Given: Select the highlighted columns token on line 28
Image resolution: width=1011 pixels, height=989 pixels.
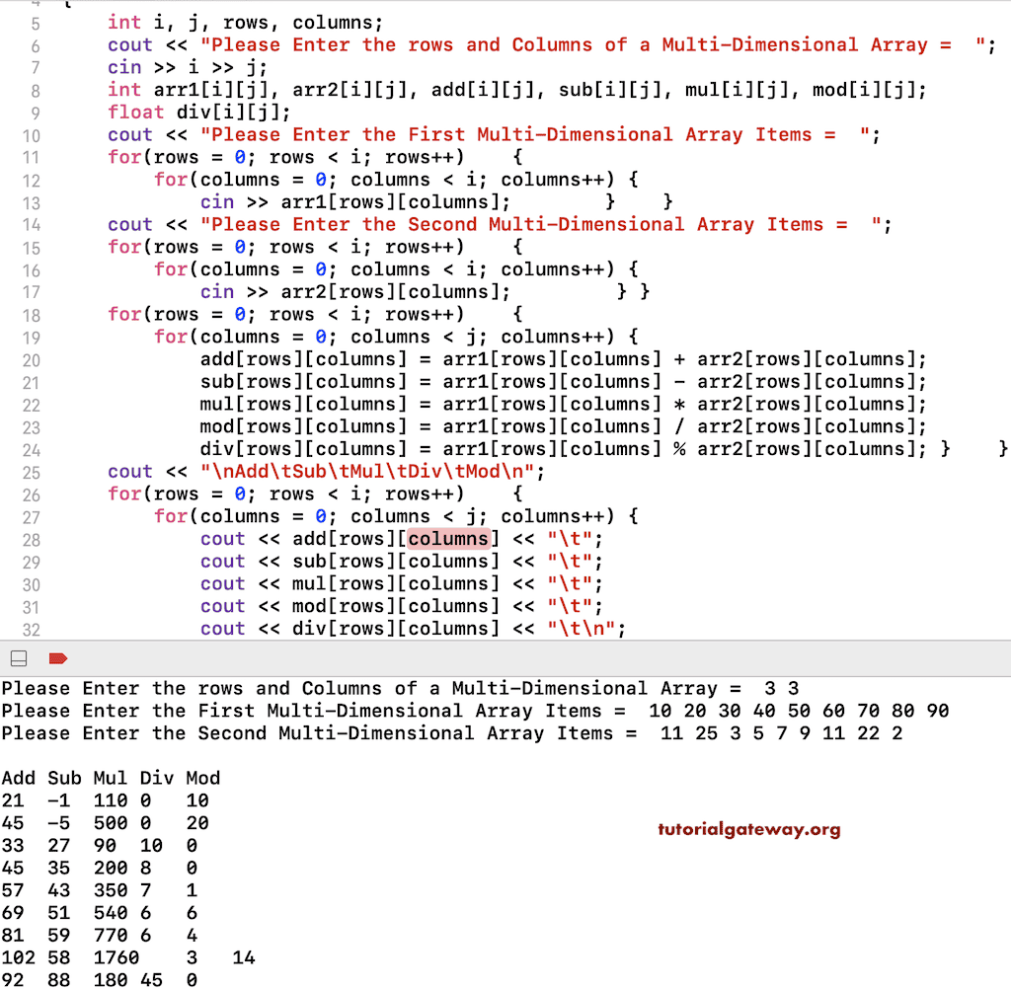Looking at the screenshot, I should point(448,538).
